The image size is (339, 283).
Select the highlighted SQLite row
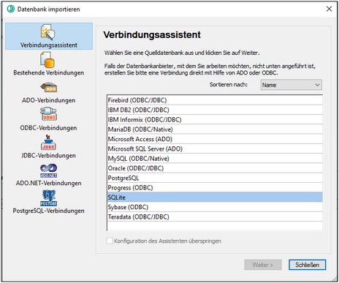(215, 197)
